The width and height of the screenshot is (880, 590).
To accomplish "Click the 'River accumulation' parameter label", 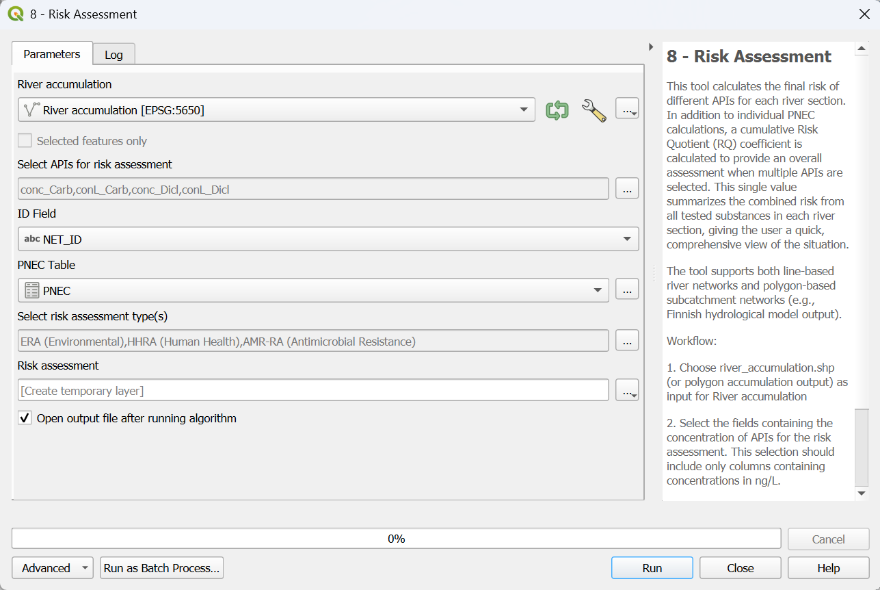I will (65, 84).
